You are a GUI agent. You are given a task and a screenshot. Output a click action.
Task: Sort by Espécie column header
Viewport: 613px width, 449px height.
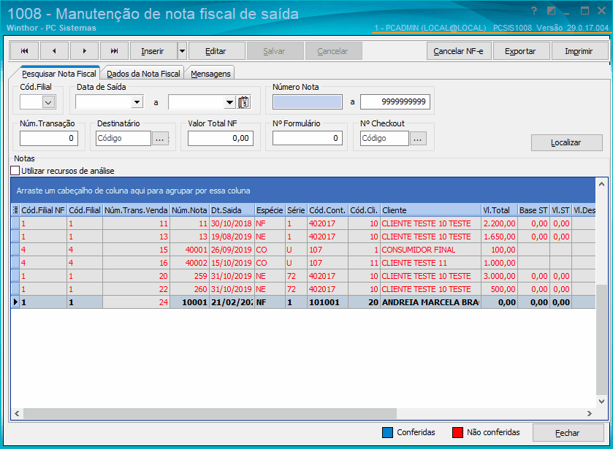tap(270, 210)
